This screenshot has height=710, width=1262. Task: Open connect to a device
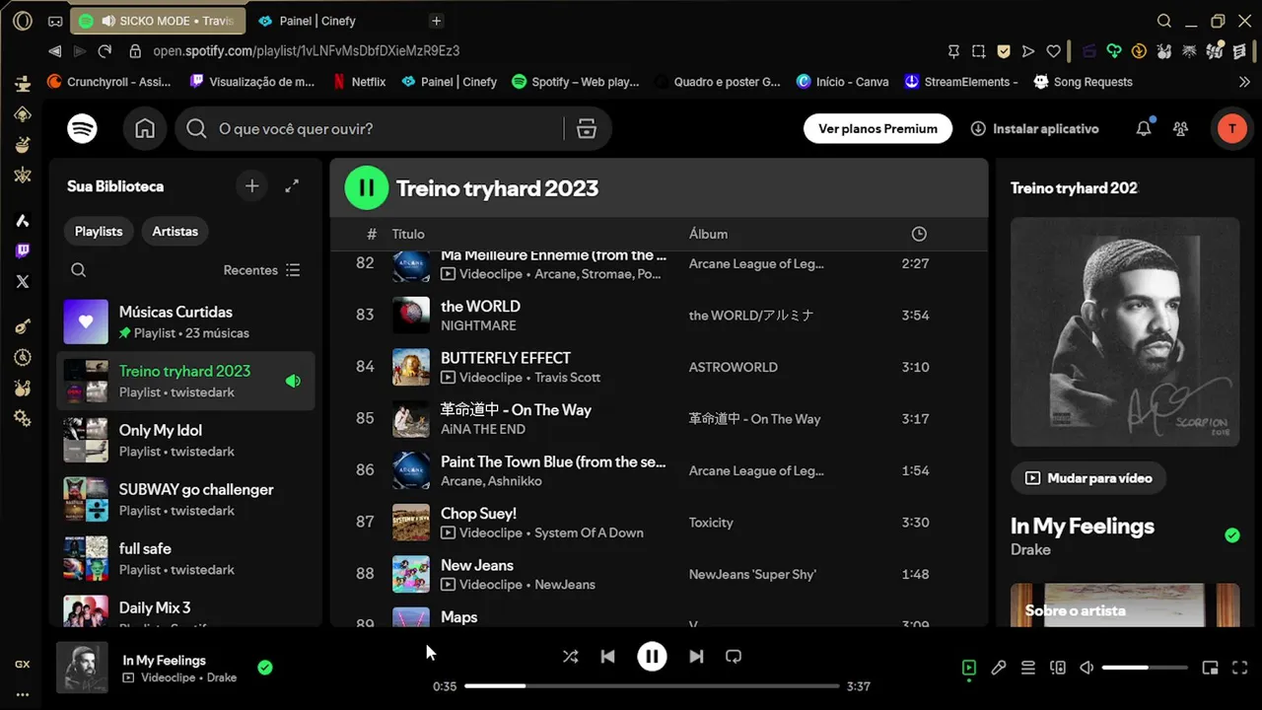[1058, 668]
